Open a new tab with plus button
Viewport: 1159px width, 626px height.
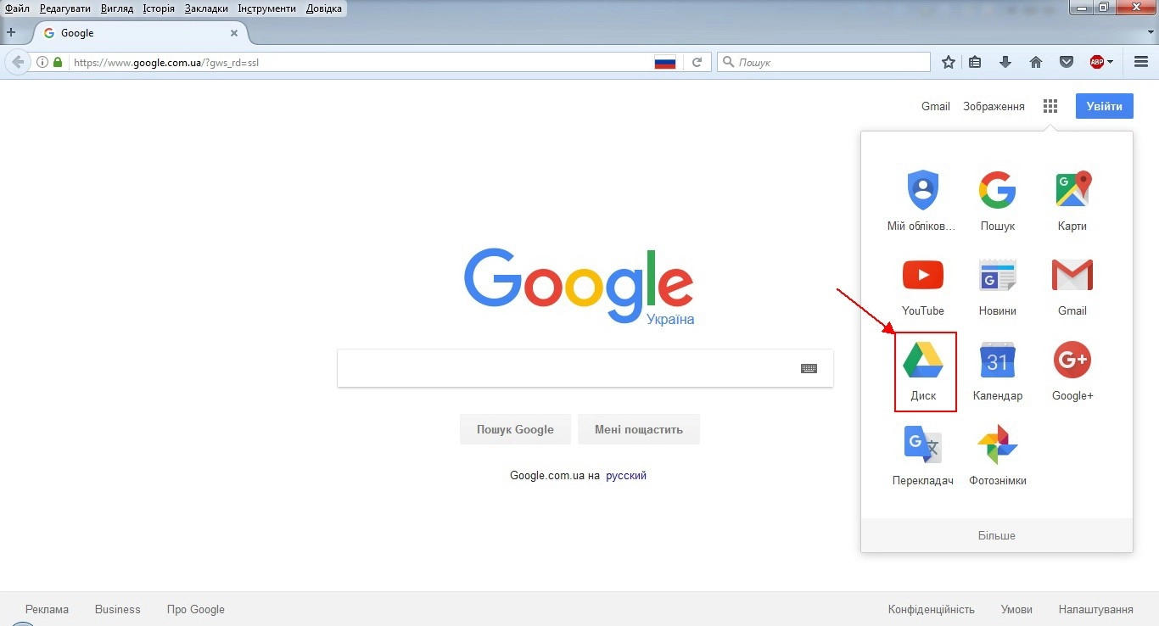pos(11,32)
